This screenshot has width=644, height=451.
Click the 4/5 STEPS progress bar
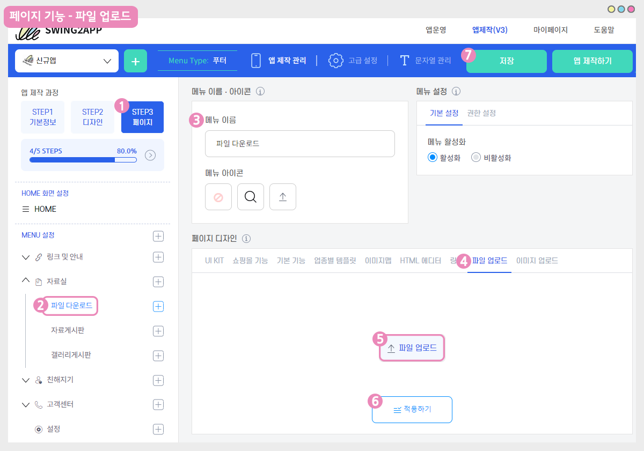83,159
